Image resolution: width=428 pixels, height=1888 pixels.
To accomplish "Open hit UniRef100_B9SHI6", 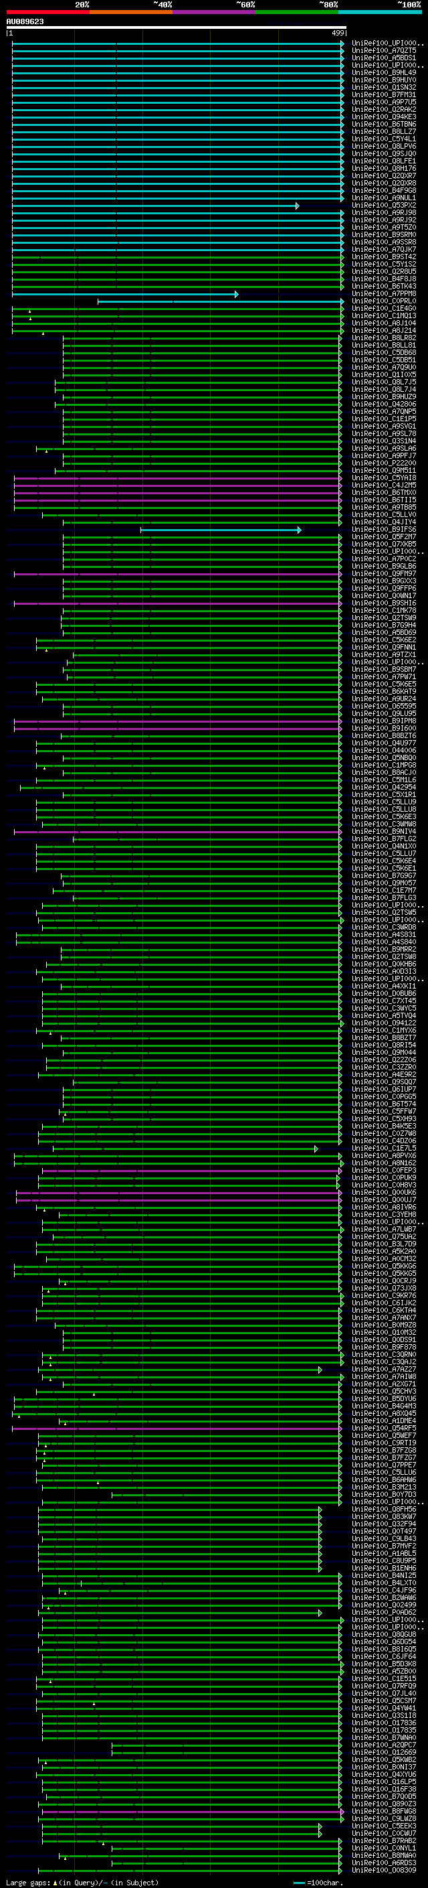I will 384,603.
